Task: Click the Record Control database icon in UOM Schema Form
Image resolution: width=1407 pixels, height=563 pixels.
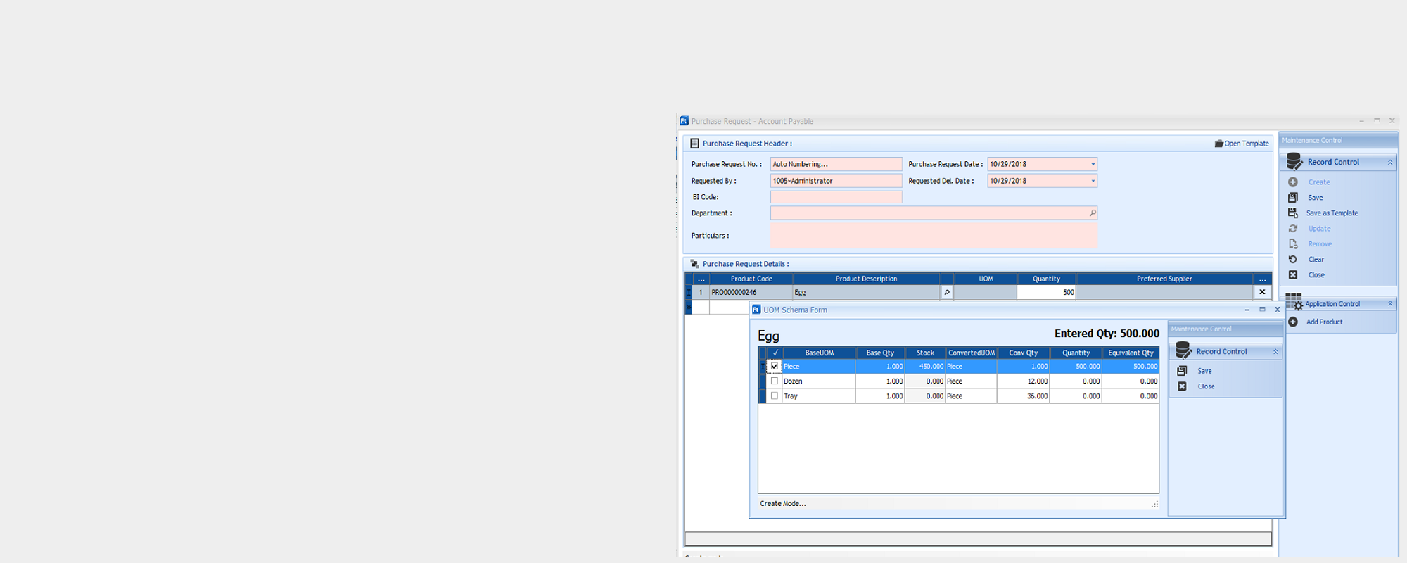Action: [1183, 350]
